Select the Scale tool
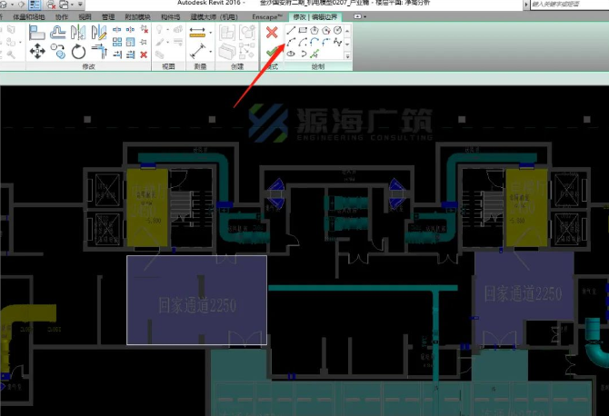Viewport: 609px width, 416px height. pyautogui.click(x=131, y=42)
